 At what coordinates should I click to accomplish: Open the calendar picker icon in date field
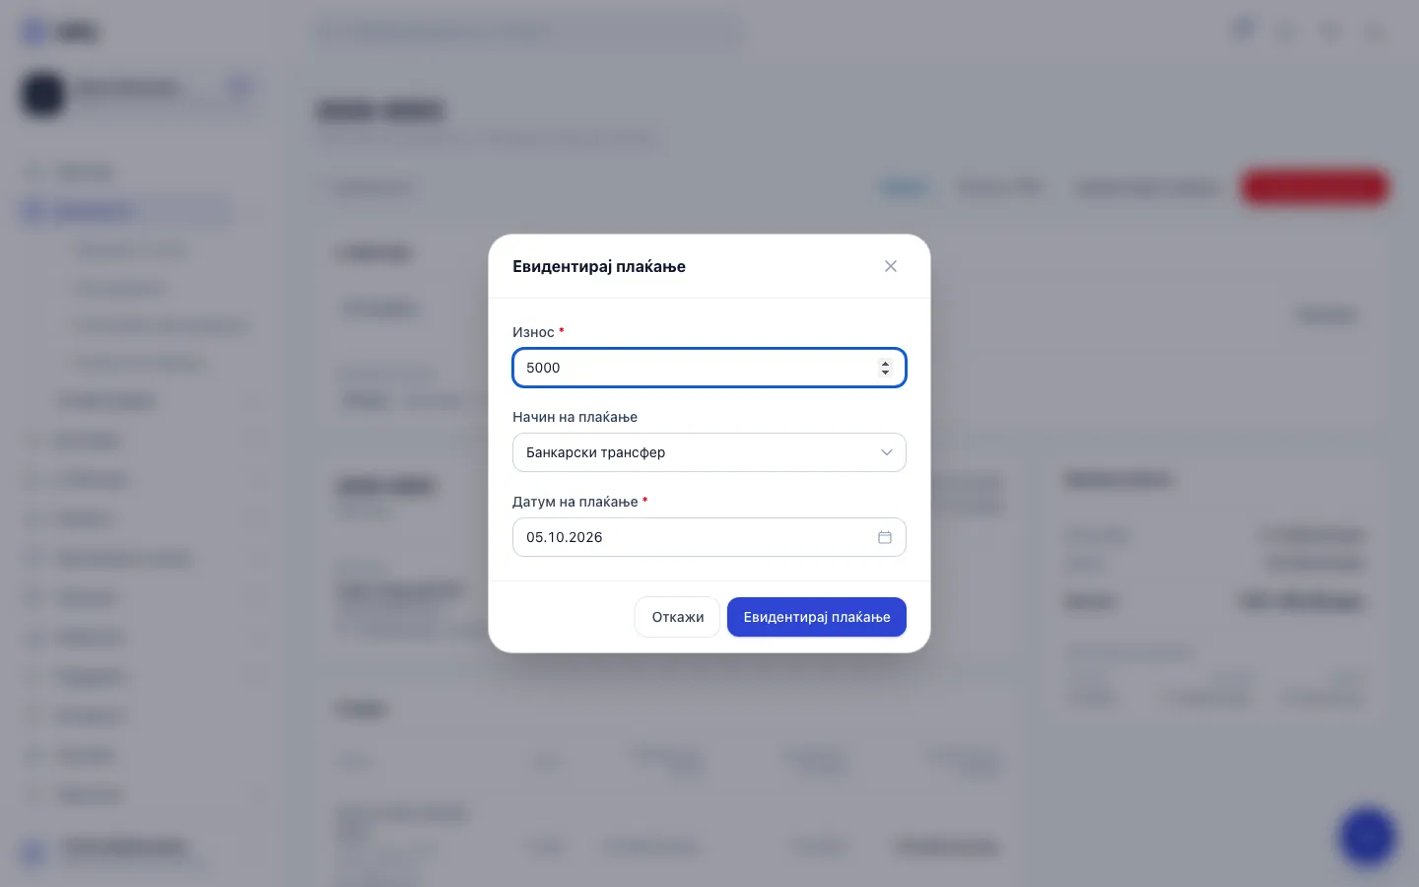885,537
